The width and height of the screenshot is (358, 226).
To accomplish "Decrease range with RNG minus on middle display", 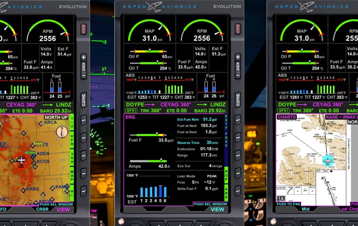I will pyautogui.click(x=238, y=75).
